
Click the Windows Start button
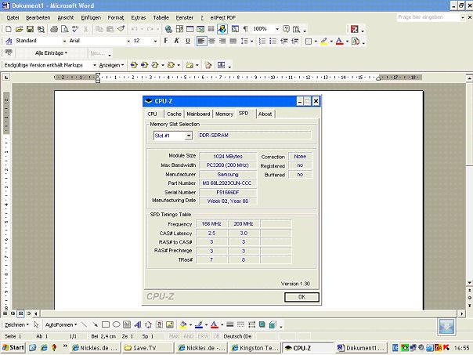coord(13,347)
